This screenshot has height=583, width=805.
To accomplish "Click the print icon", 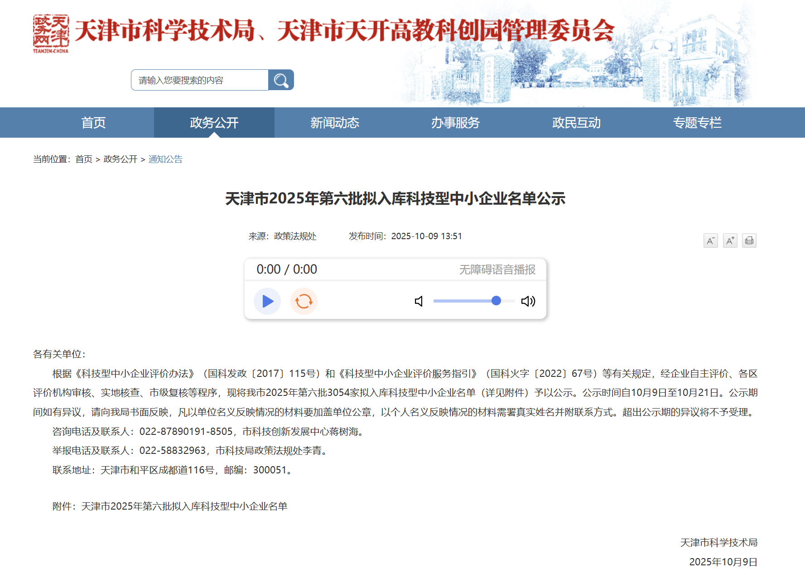I will 749,241.
